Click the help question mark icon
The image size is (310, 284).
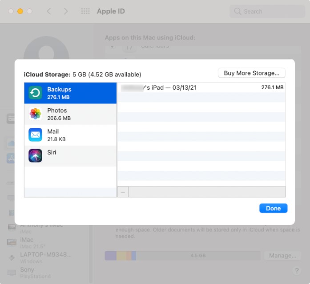point(297,271)
